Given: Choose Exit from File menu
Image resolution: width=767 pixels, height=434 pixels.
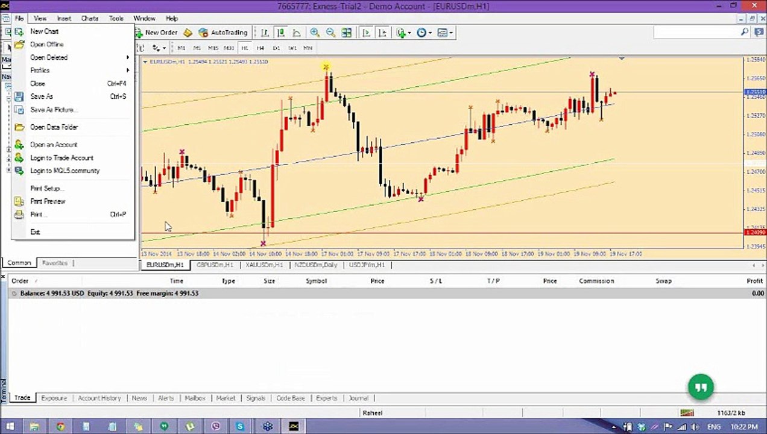Looking at the screenshot, I should [x=72, y=232].
